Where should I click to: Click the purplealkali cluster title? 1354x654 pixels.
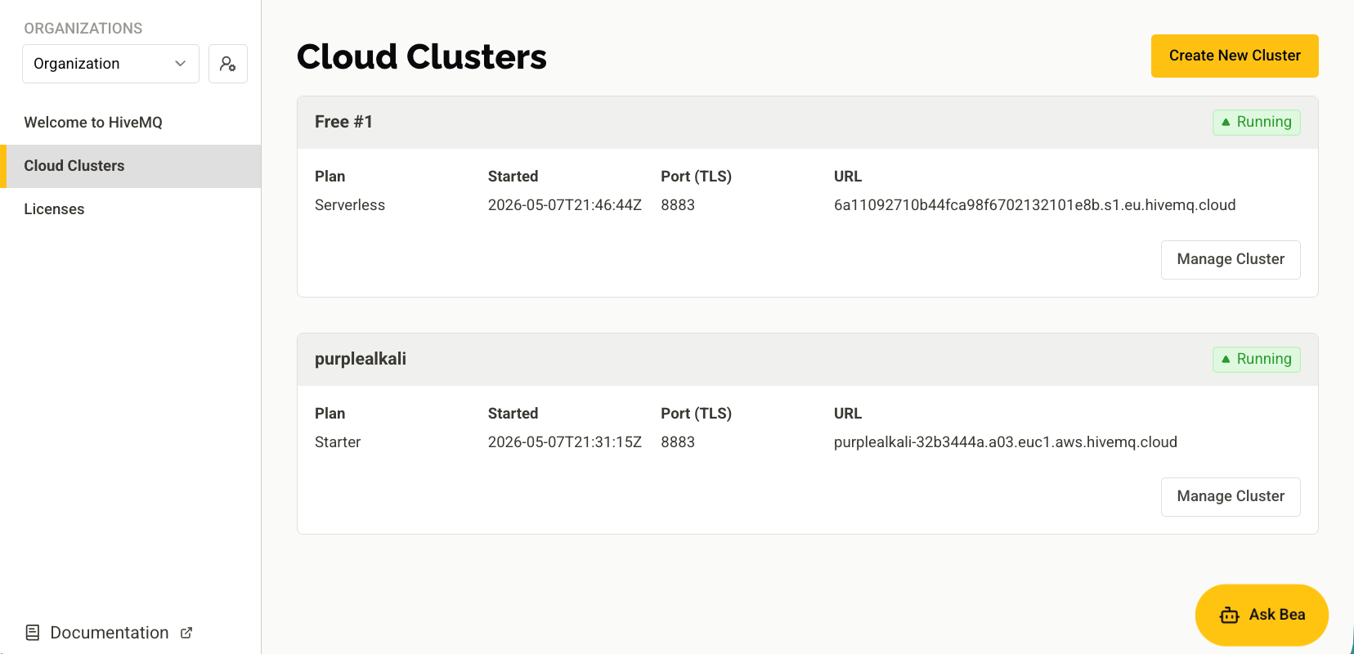coord(361,359)
